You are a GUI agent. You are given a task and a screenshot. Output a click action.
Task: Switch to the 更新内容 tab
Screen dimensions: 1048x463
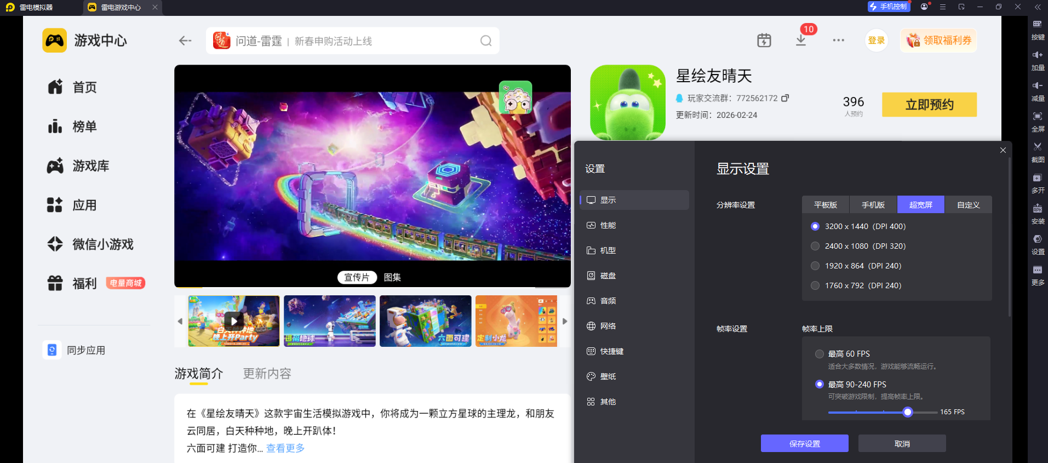pos(267,374)
